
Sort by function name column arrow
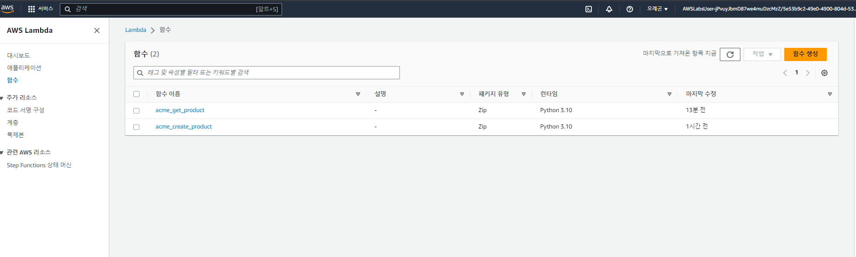(x=358, y=94)
